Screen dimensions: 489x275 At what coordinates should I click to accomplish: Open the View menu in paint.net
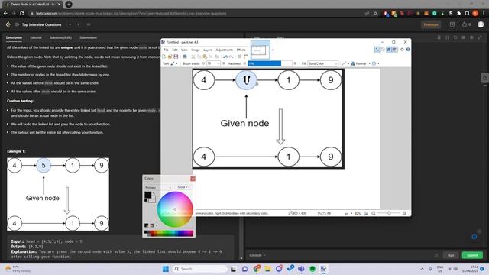(184, 50)
